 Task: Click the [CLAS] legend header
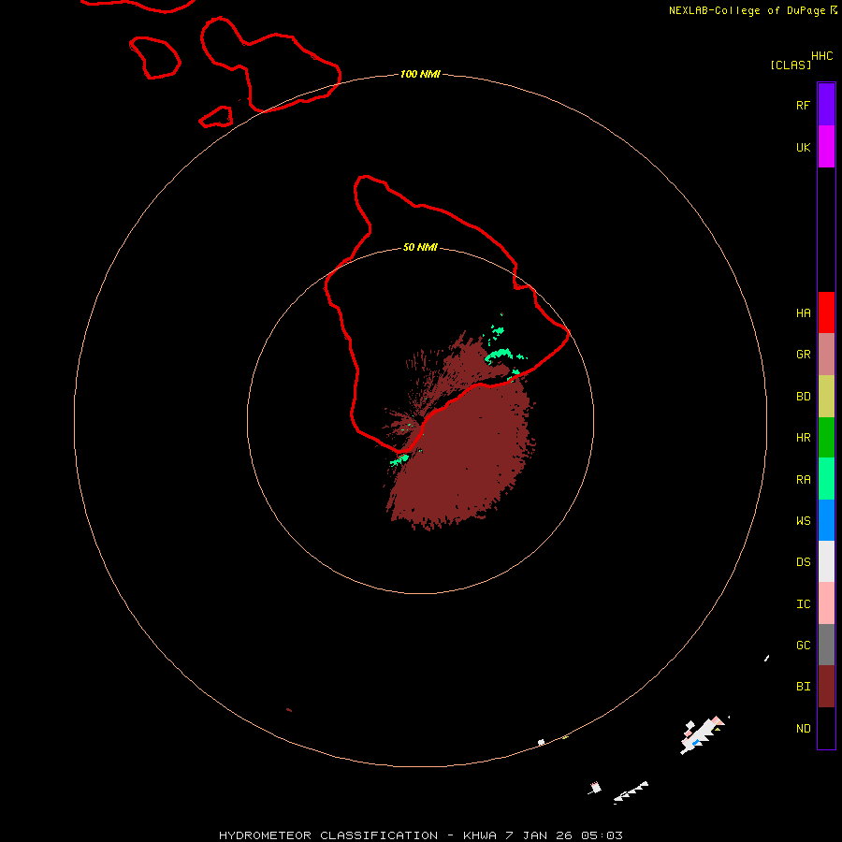[x=791, y=65]
